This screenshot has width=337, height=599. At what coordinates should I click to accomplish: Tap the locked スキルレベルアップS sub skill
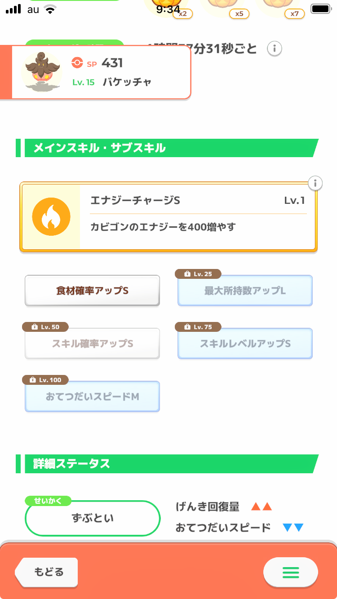click(x=245, y=344)
